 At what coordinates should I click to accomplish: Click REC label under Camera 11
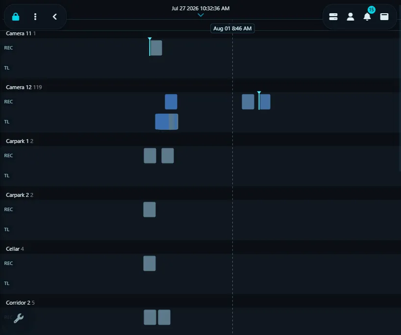coord(8,48)
